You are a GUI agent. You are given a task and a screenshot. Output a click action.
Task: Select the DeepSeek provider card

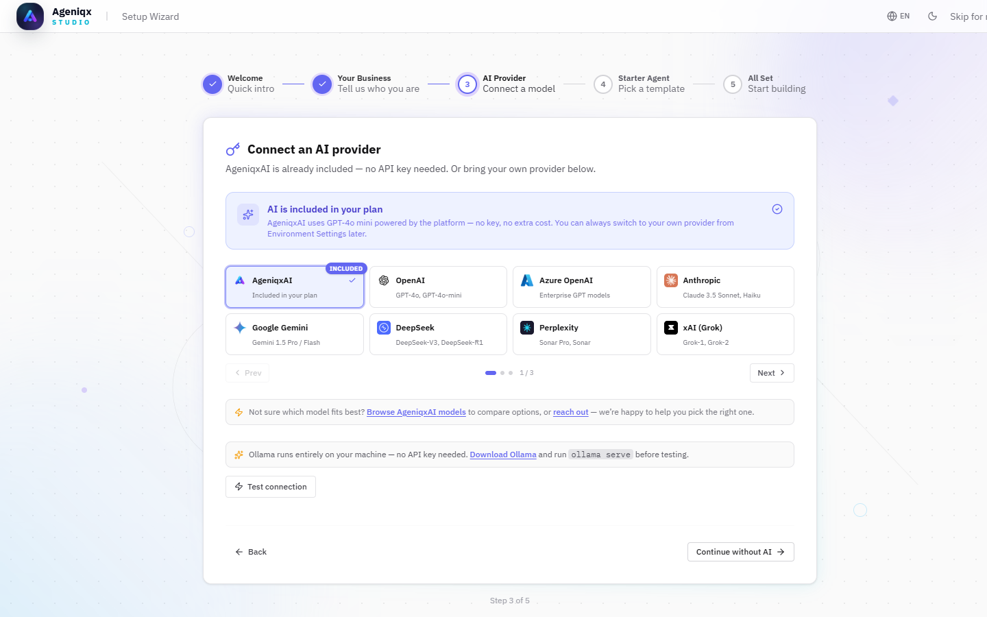click(x=439, y=335)
